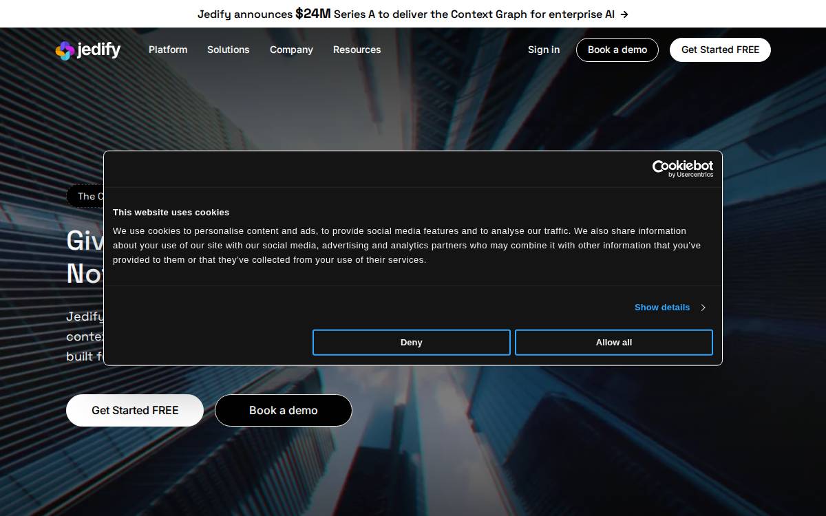Screen dimensions: 826x516
Task: Open the Platform menu
Action: (x=168, y=50)
